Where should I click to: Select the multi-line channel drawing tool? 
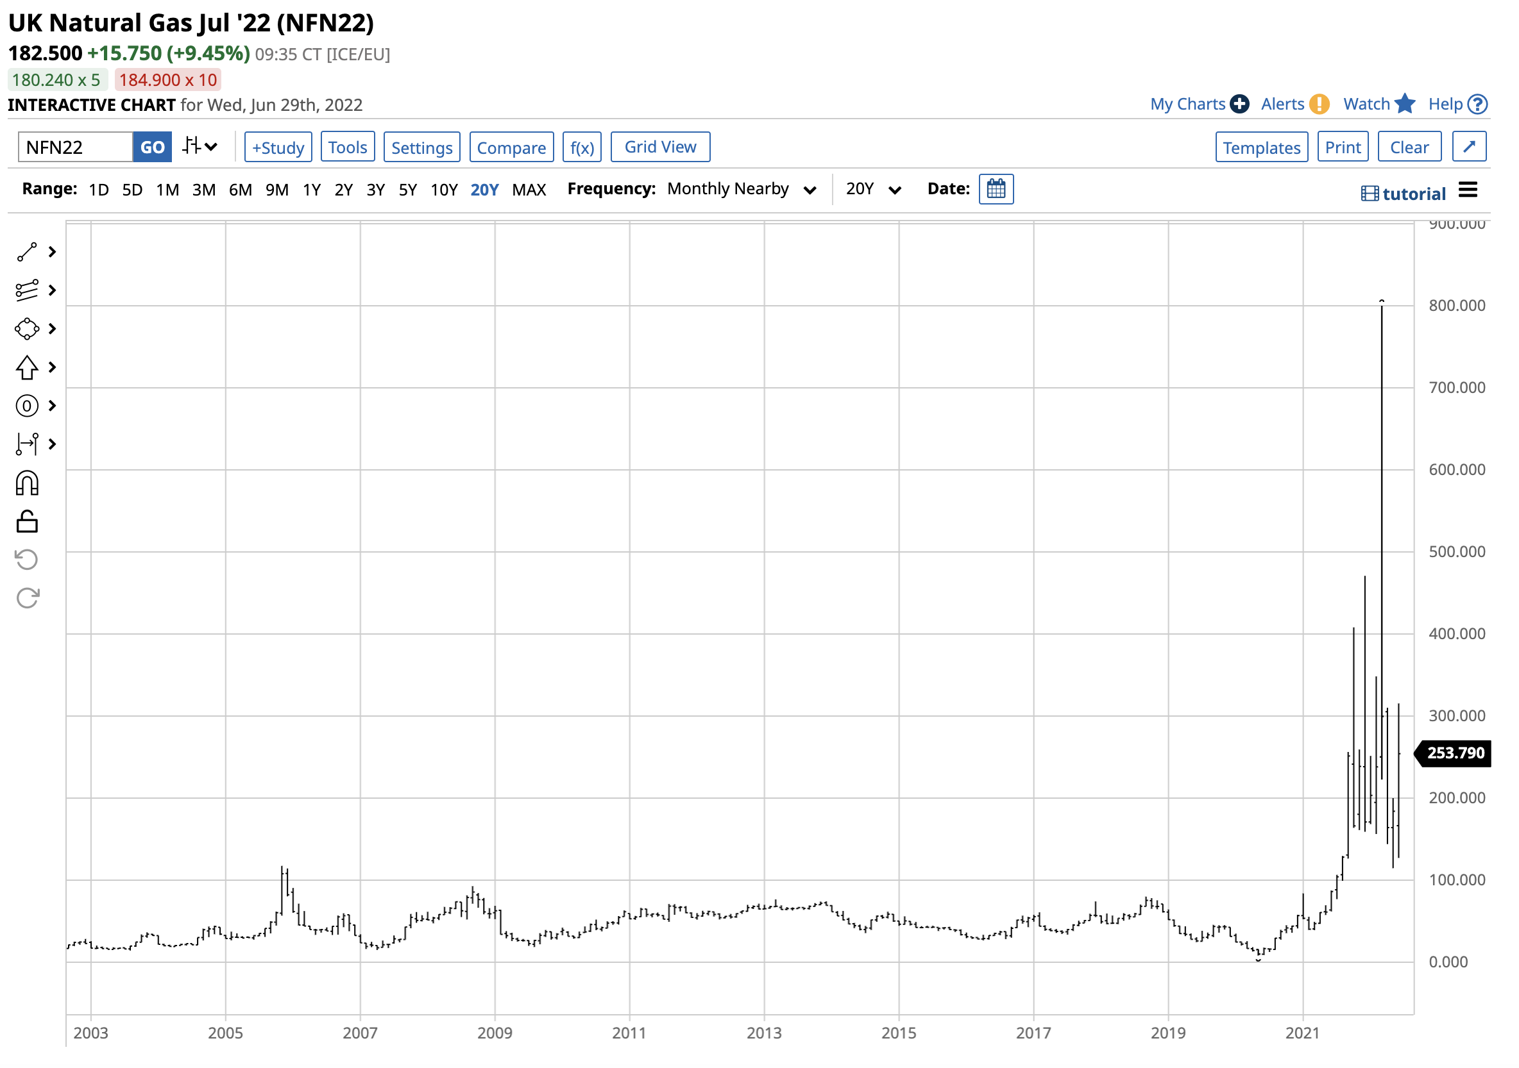click(x=27, y=290)
